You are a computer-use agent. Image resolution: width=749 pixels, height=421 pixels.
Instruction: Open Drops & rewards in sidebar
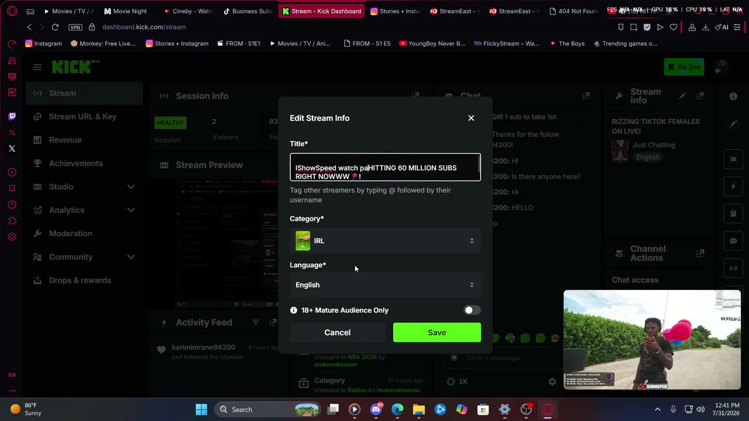84,280
